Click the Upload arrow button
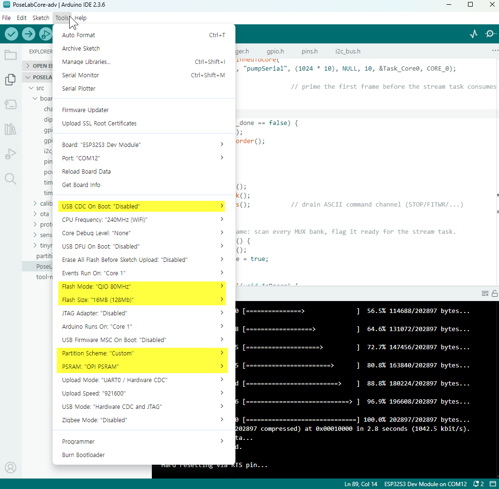 (29, 34)
